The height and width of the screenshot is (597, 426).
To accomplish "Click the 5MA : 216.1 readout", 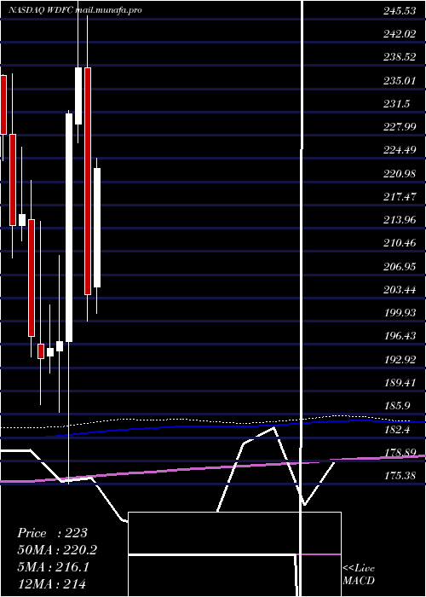I will tap(53, 567).
